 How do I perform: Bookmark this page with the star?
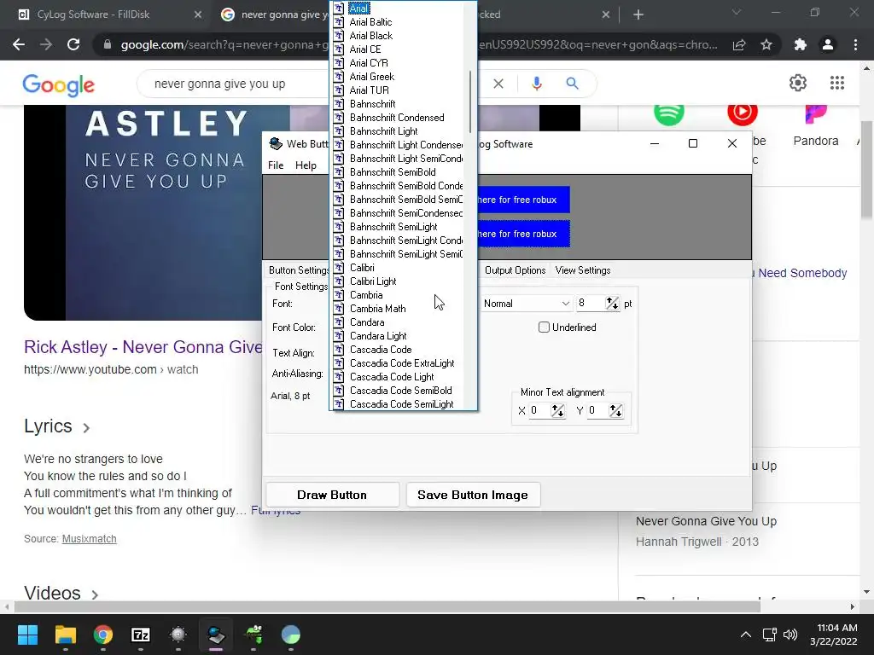click(766, 44)
